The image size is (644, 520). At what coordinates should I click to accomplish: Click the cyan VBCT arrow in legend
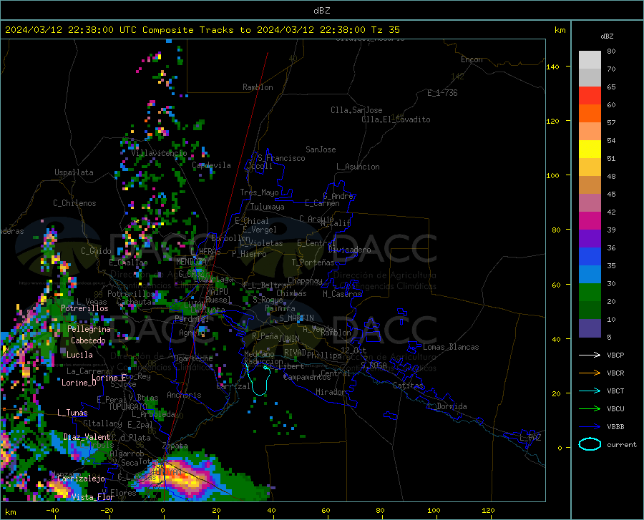coord(590,391)
